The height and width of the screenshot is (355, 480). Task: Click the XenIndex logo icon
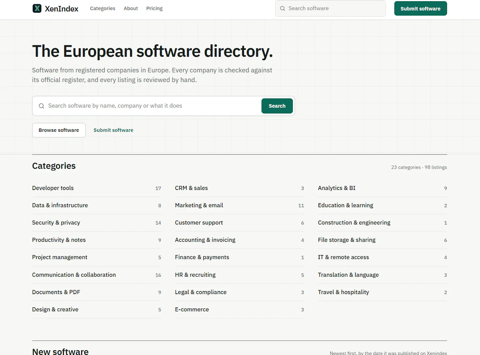37,8
